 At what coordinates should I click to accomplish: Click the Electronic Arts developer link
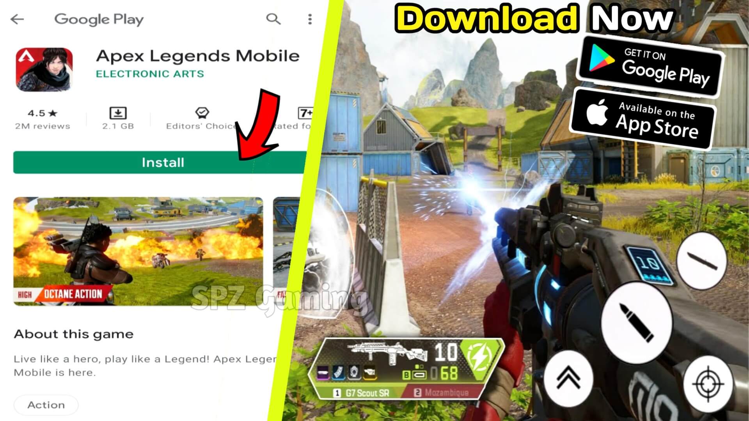pos(150,74)
